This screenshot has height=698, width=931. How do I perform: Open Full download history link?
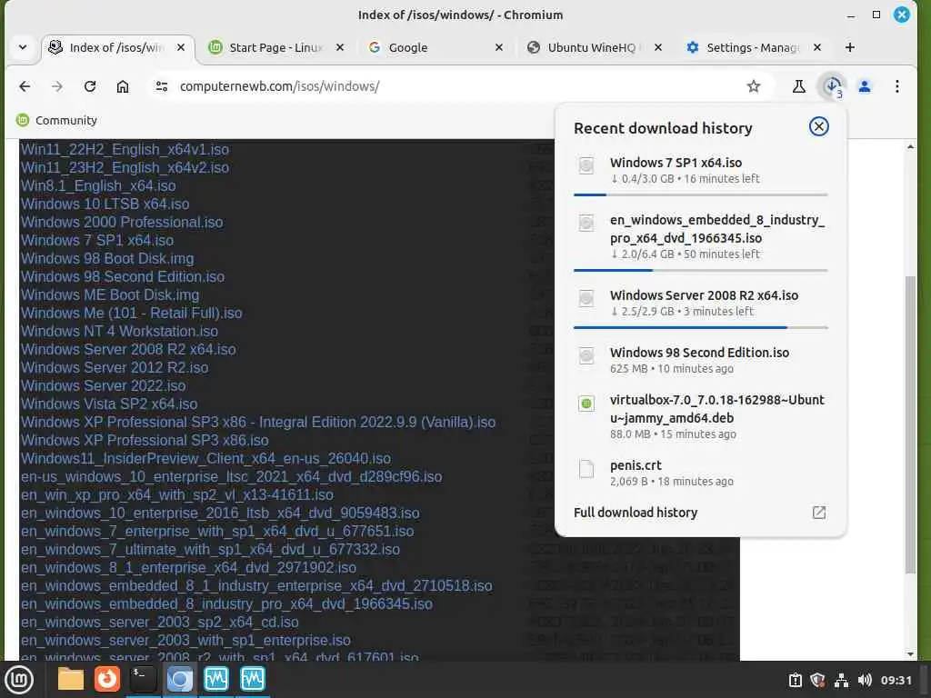tap(636, 513)
